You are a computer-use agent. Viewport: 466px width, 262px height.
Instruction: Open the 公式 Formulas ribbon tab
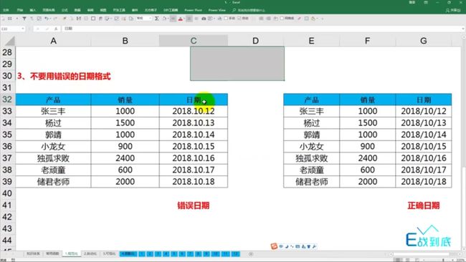coord(65,10)
